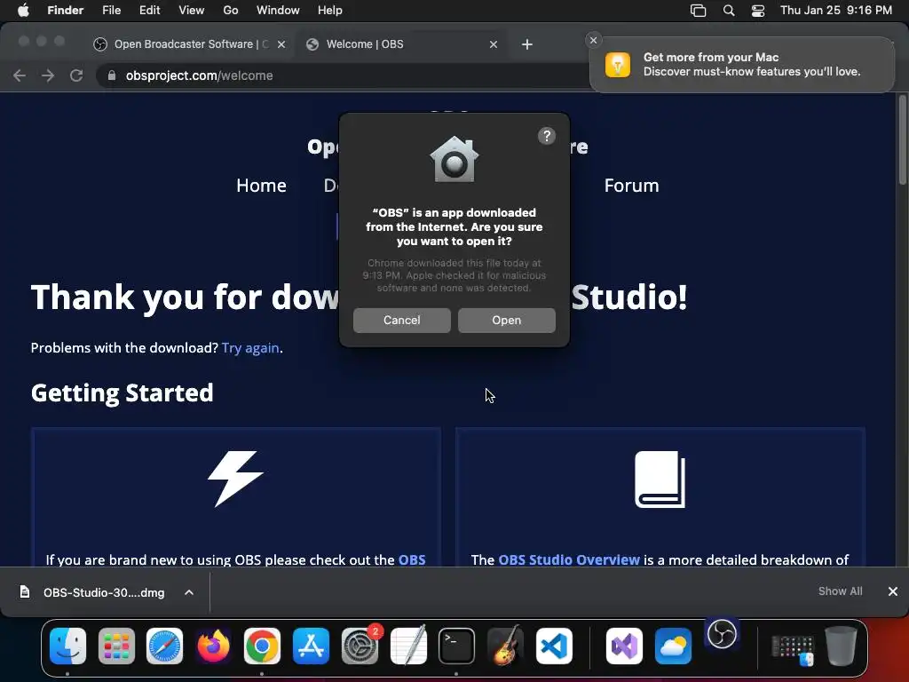The height and width of the screenshot is (682, 909).
Task: Open Control Center from the menu bar
Action: pos(758,11)
